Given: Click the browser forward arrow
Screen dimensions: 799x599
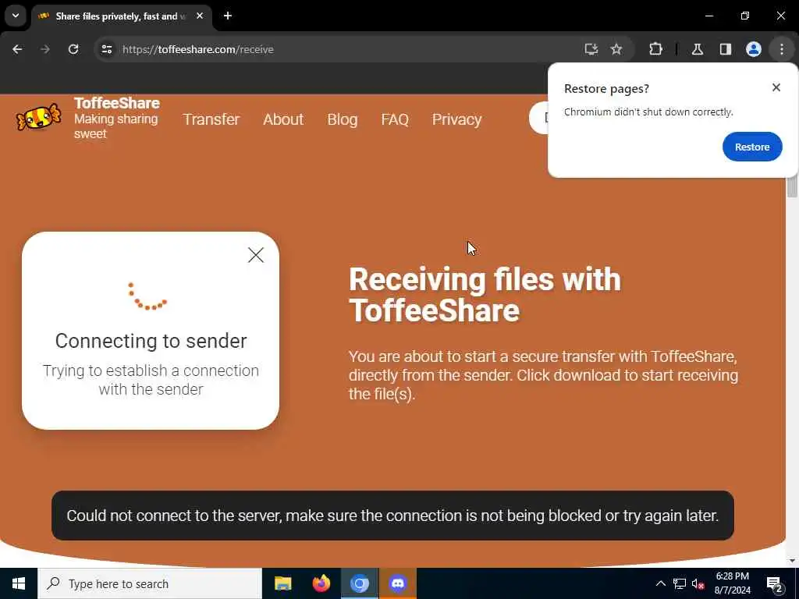Looking at the screenshot, I should (45, 49).
